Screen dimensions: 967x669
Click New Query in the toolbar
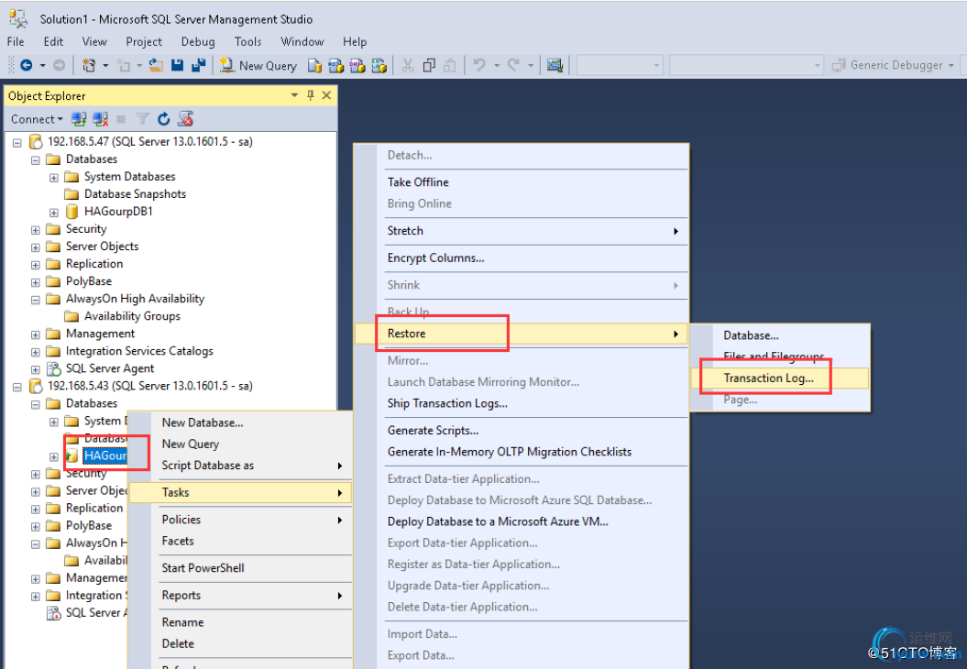pyautogui.click(x=258, y=66)
